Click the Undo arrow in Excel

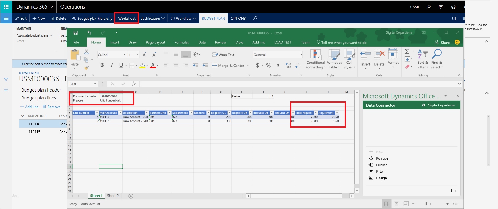click(89, 33)
